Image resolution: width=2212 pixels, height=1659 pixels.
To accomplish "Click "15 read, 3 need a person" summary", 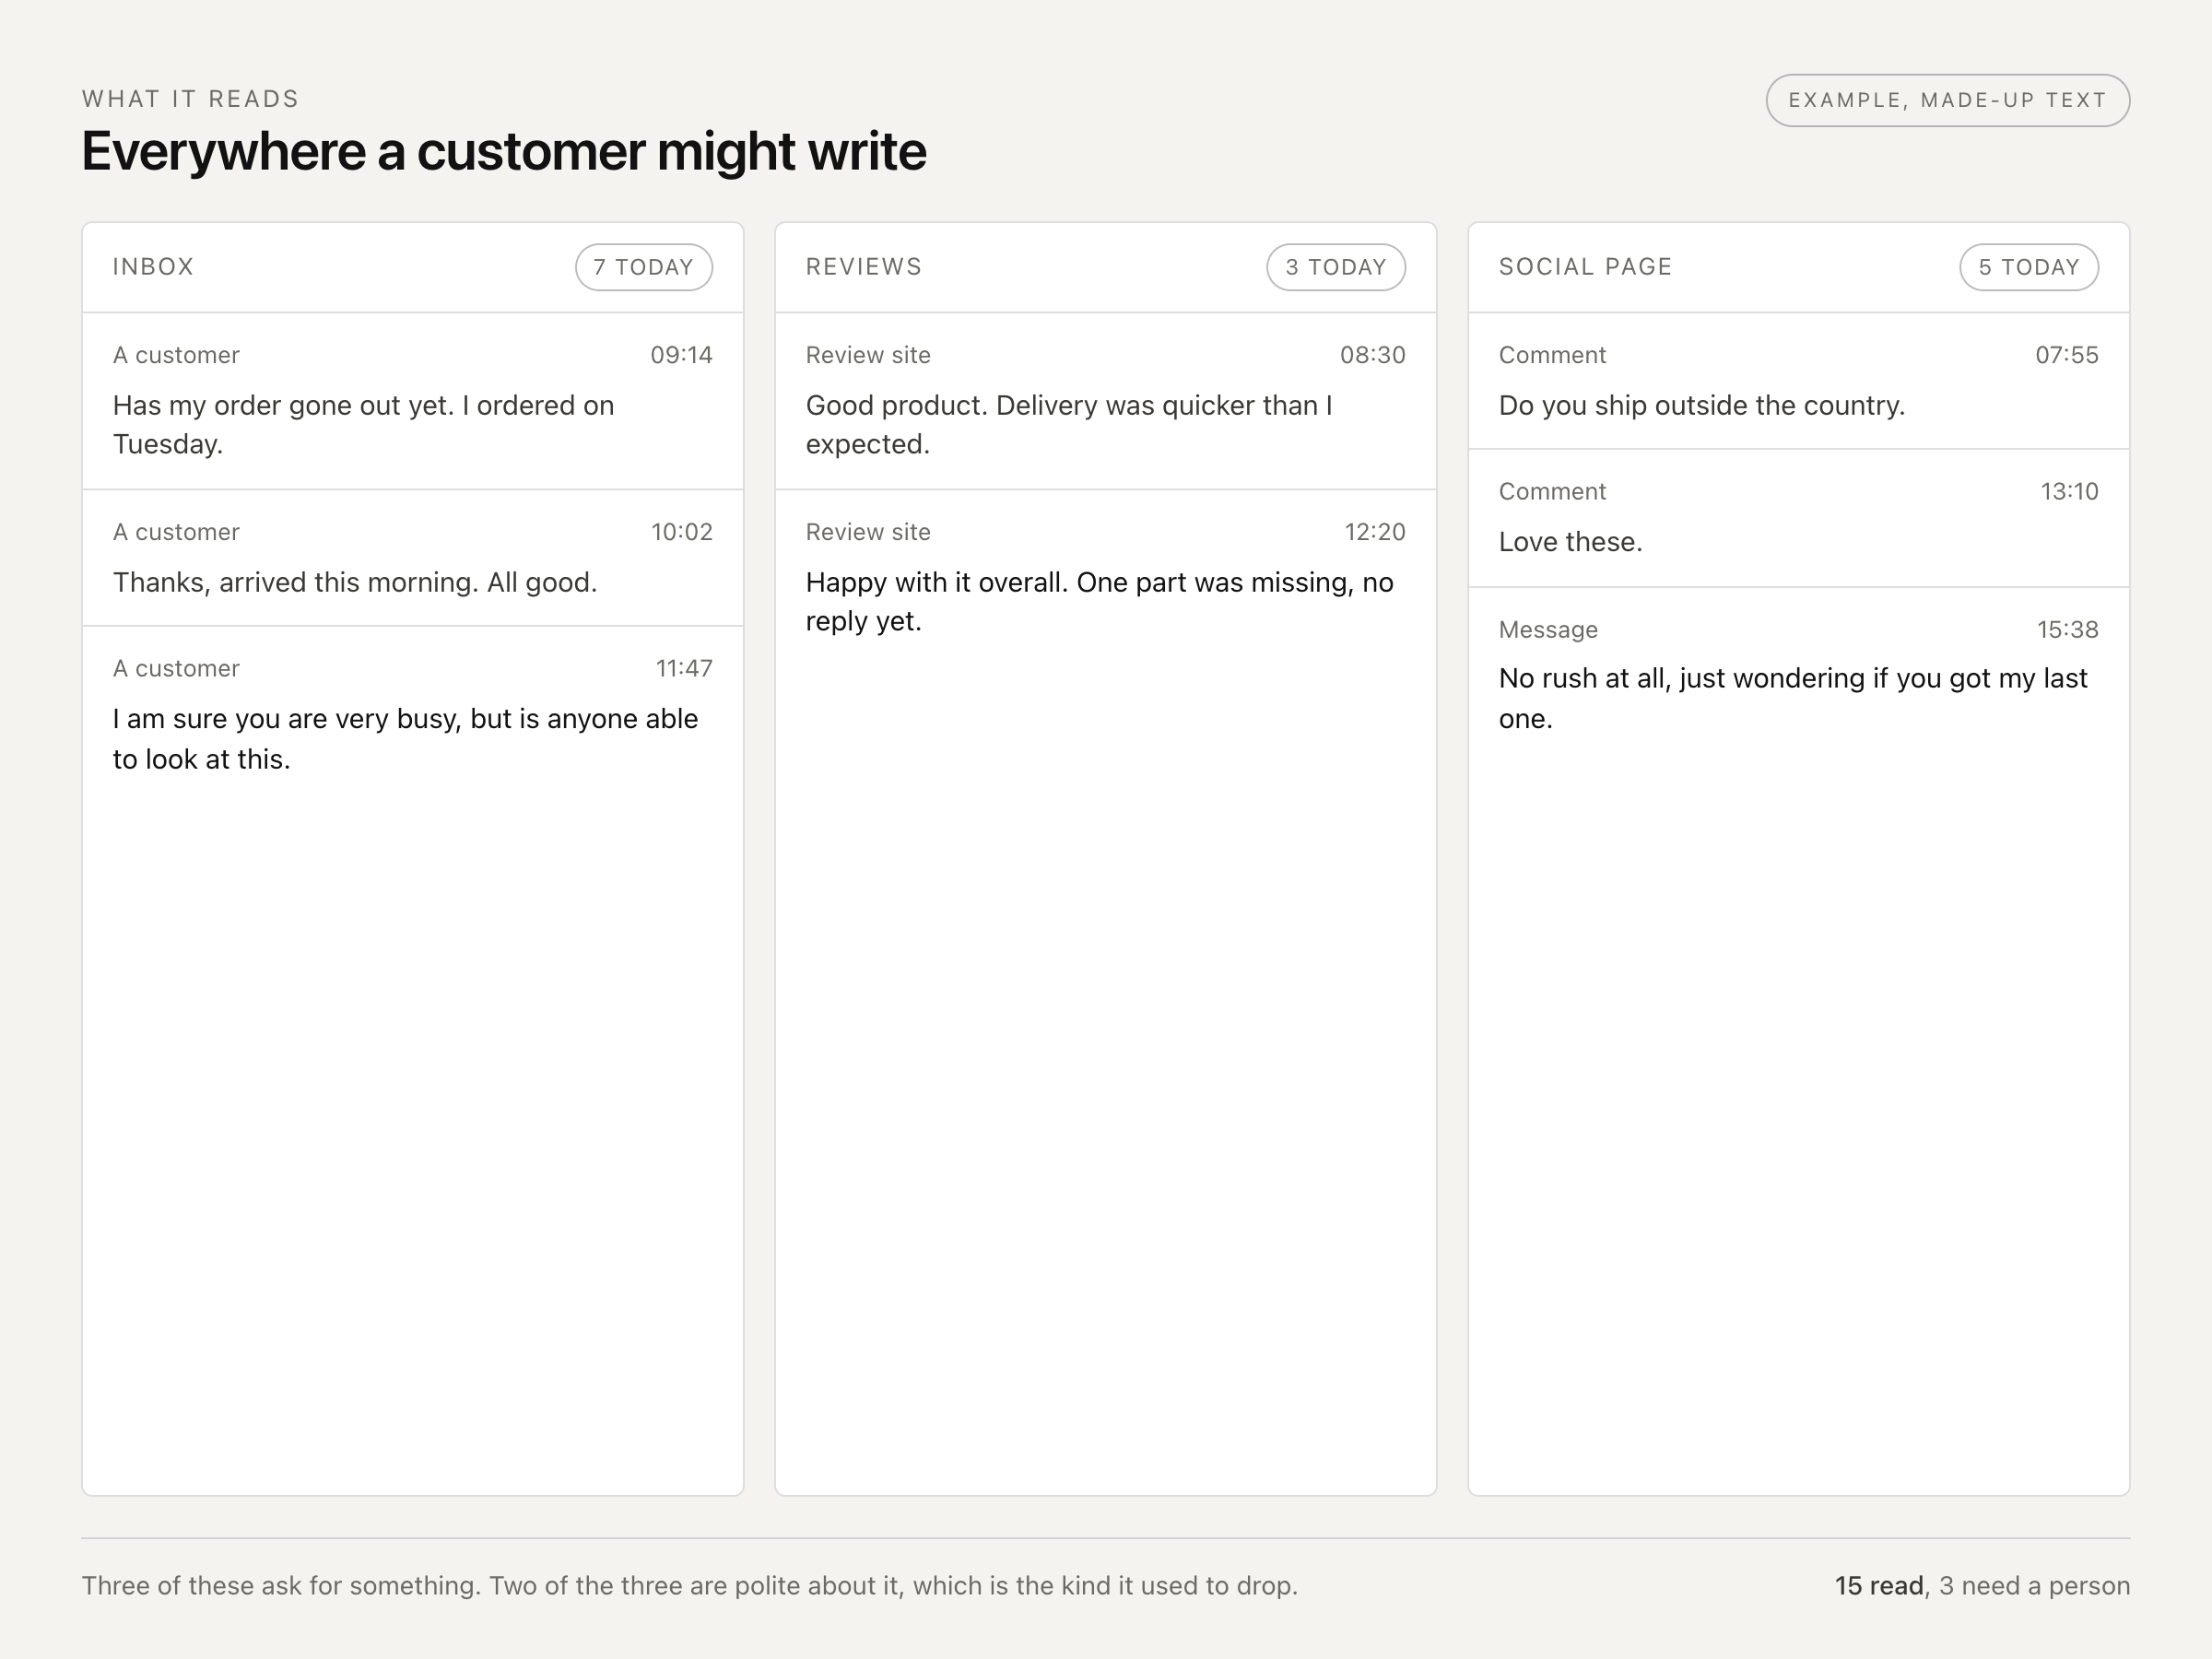I will (x=1982, y=1586).
